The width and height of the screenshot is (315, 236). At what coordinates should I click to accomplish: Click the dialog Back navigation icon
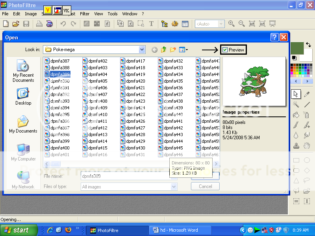pos(154,50)
